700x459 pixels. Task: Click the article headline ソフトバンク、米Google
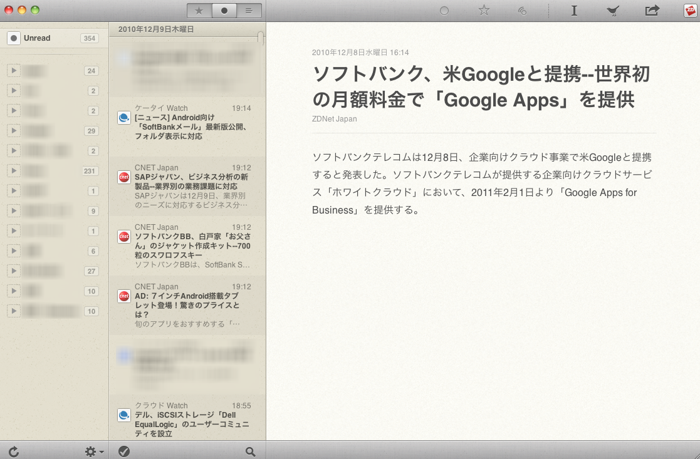click(481, 86)
